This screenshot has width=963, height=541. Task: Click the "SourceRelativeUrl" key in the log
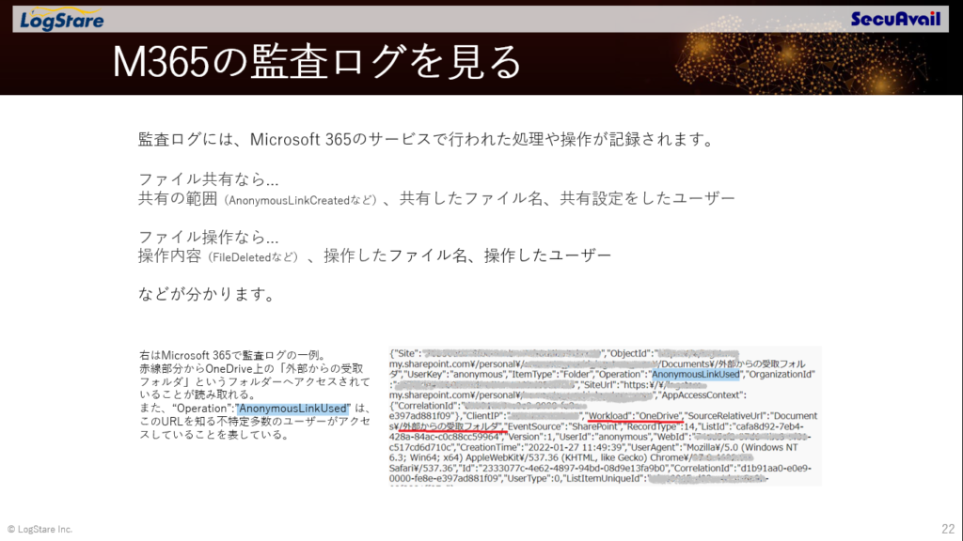(727, 416)
